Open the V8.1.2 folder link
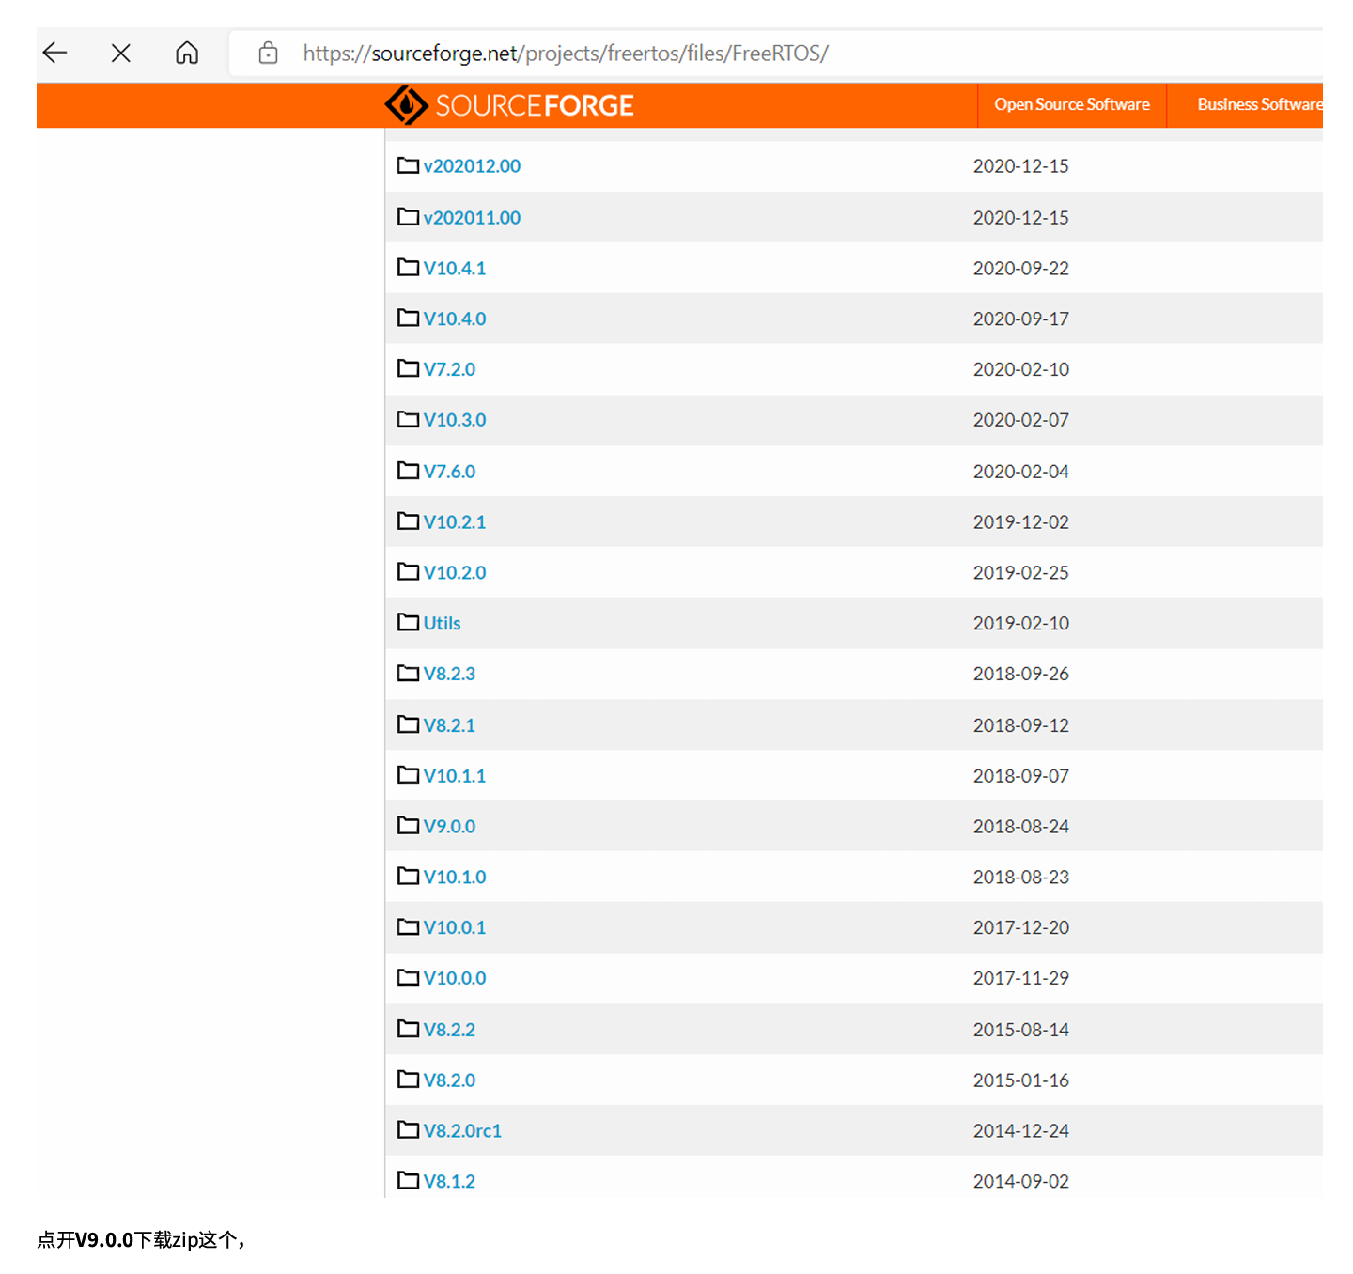The height and width of the screenshot is (1274, 1353). (449, 1182)
